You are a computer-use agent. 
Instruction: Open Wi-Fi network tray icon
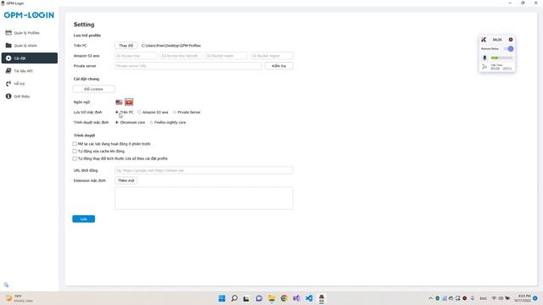coord(494,298)
